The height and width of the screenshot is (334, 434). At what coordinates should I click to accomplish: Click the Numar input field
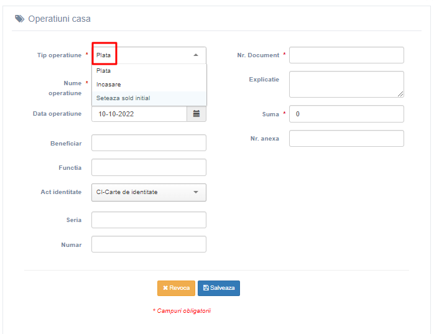[x=149, y=244]
